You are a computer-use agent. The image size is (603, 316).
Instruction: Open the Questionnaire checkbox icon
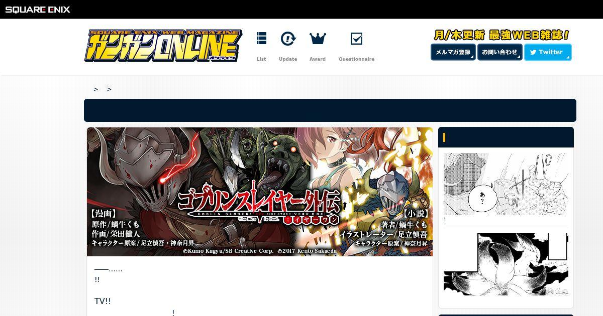(356, 39)
